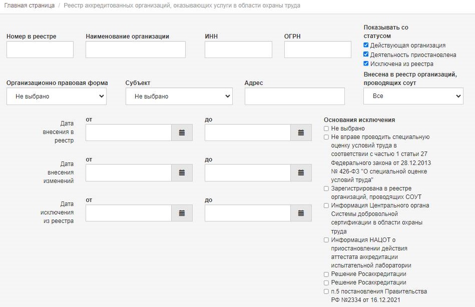Open calendar for change date 'до'

301,172
